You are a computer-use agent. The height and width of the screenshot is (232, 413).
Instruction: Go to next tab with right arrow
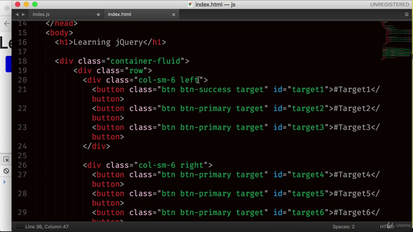point(23,14)
